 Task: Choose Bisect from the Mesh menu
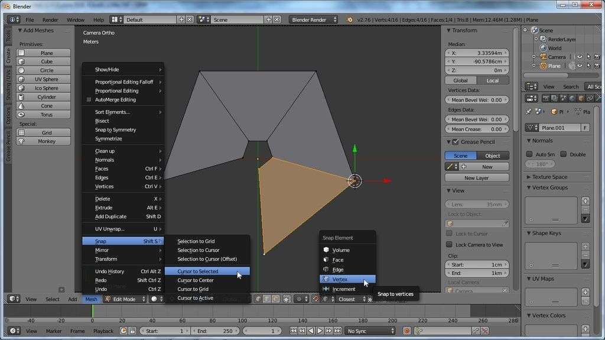(x=102, y=121)
